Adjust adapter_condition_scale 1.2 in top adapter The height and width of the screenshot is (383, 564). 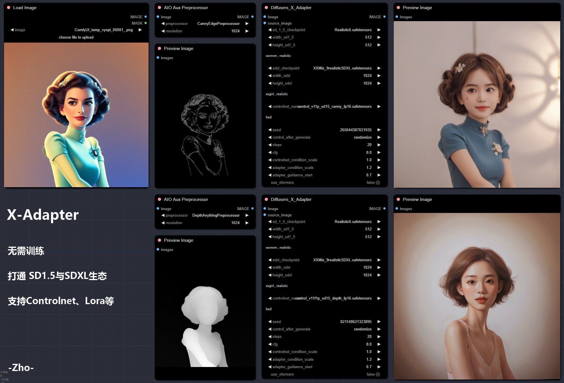point(324,167)
